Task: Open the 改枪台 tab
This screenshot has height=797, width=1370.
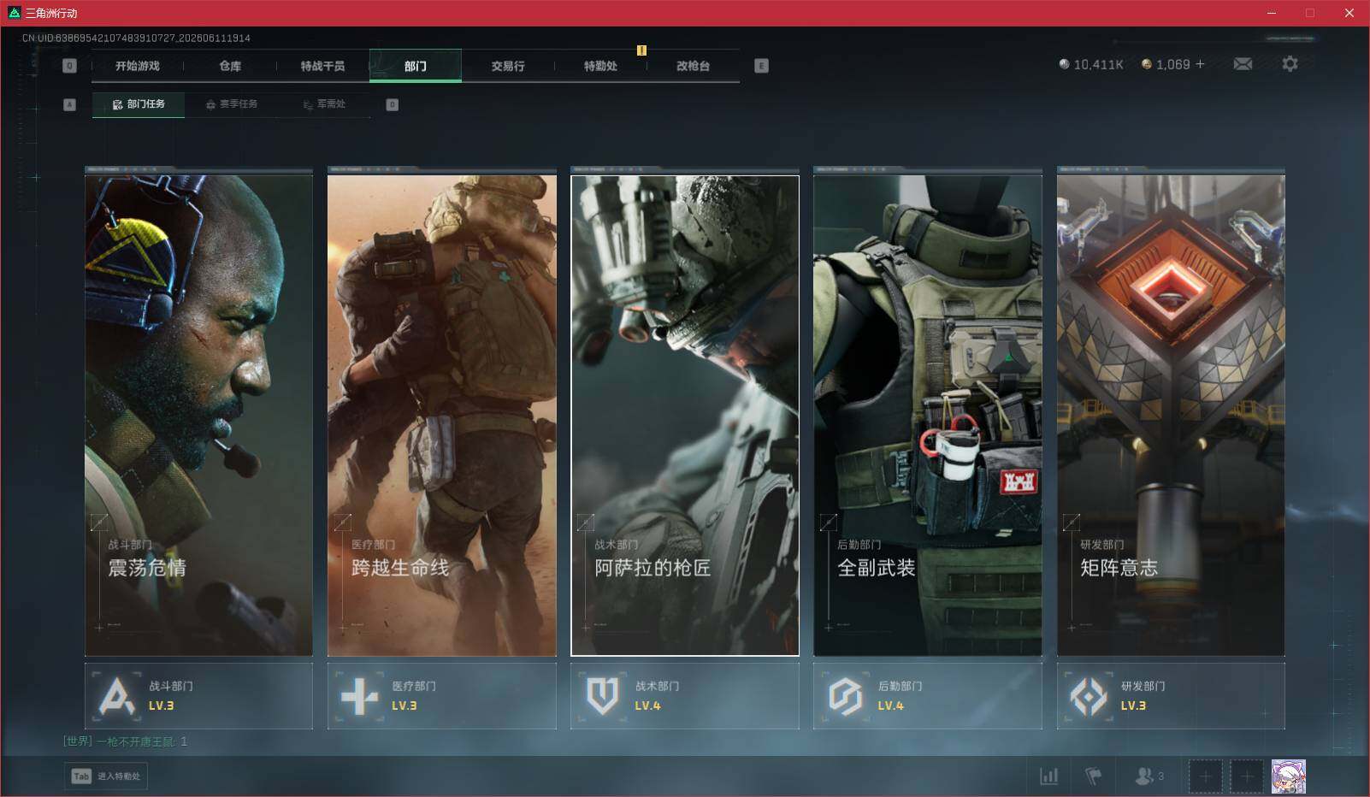Action: pyautogui.click(x=693, y=66)
